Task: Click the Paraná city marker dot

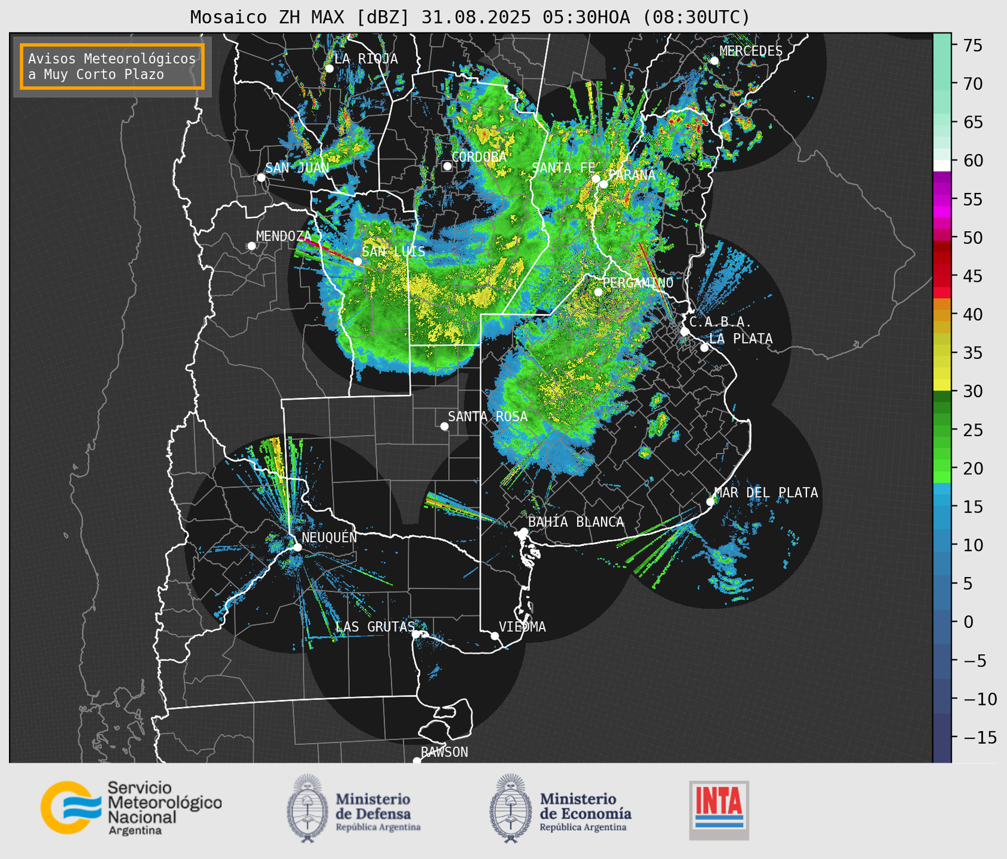Action: pos(603,184)
